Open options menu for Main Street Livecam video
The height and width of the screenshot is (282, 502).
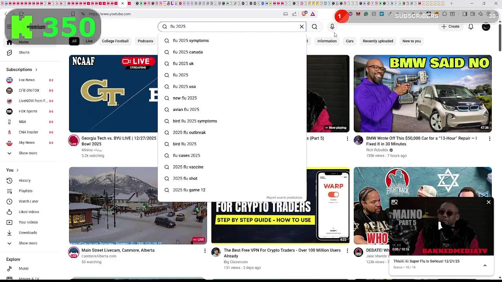205,251
